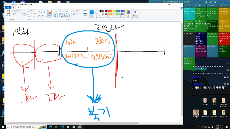
Task: Pick the Right arrow shape
Action: click(x=64, y=14)
